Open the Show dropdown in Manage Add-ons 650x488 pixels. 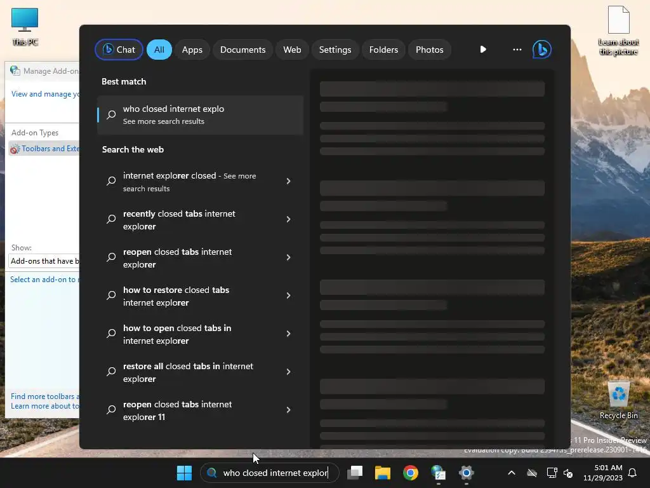click(44, 261)
